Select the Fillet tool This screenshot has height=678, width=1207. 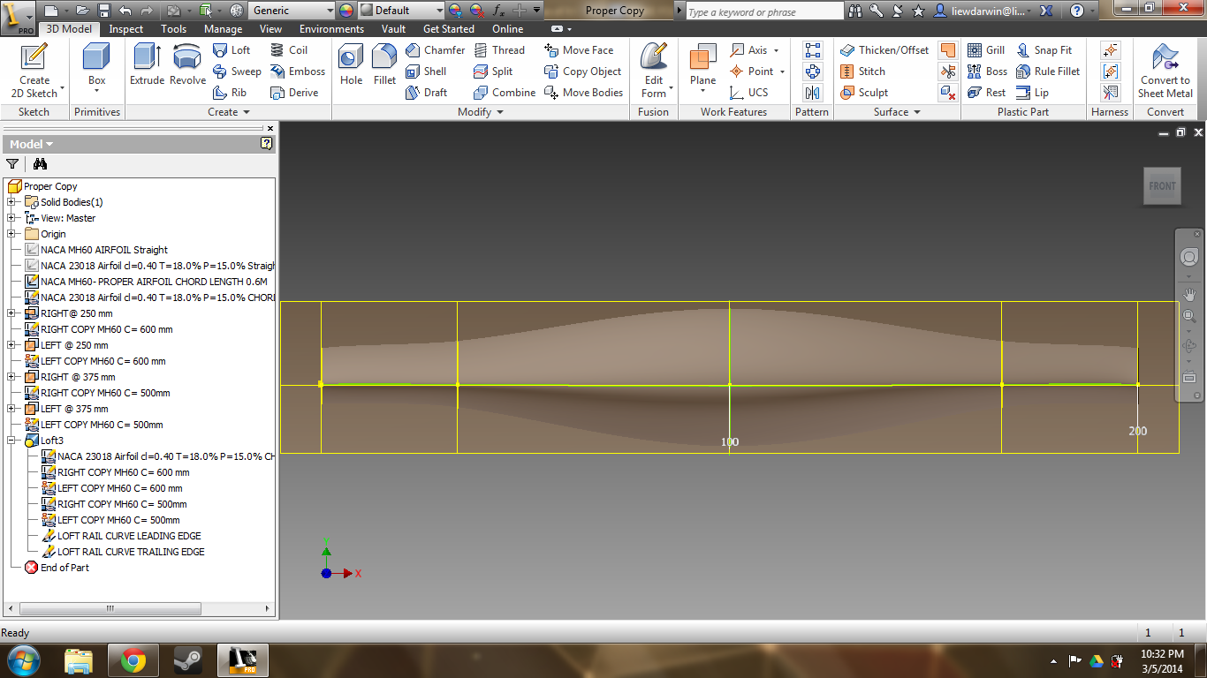coord(383,66)
